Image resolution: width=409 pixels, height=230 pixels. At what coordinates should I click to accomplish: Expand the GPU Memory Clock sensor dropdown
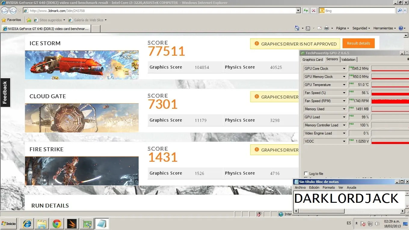click(344, 77)
